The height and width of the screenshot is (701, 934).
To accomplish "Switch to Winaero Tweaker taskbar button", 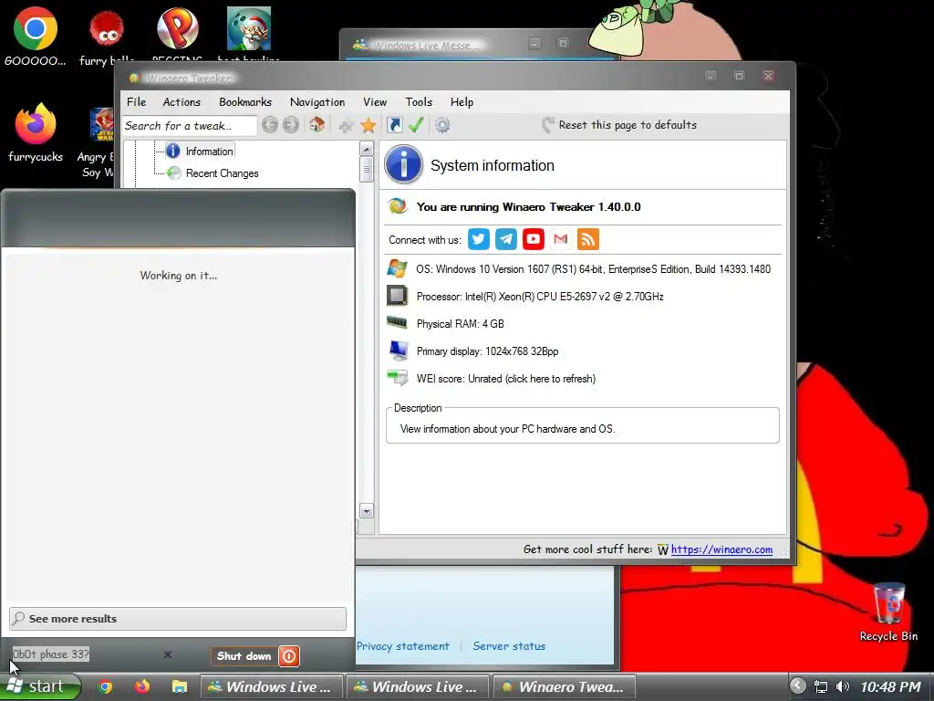I will click(564, 686).
